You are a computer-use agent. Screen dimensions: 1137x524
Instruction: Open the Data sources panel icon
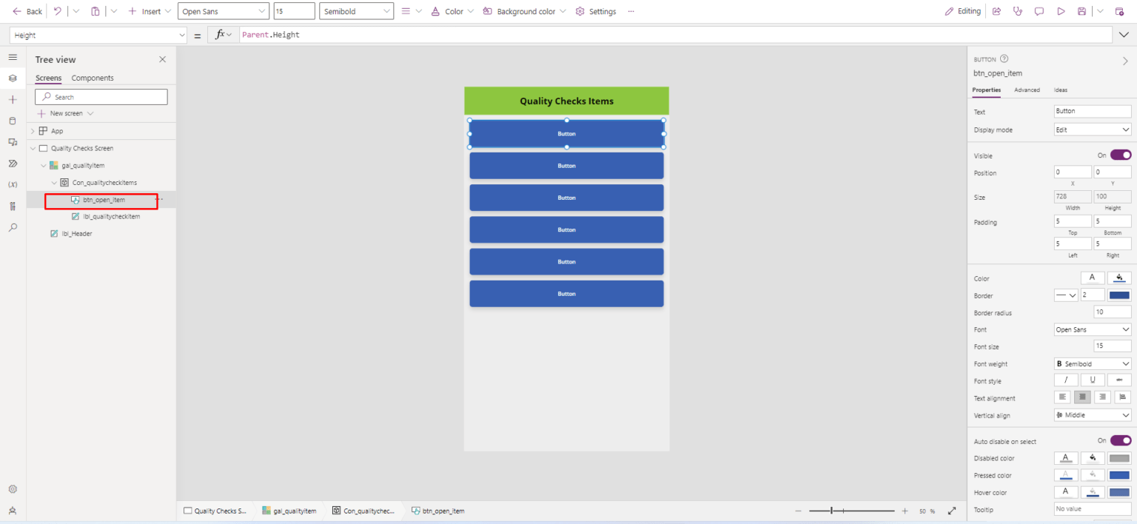(13, 121)
